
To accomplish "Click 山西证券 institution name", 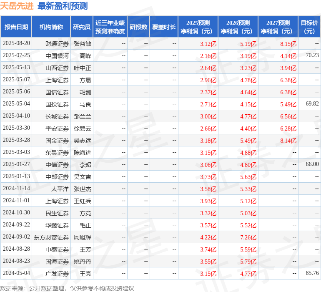I will coord(57,68).
